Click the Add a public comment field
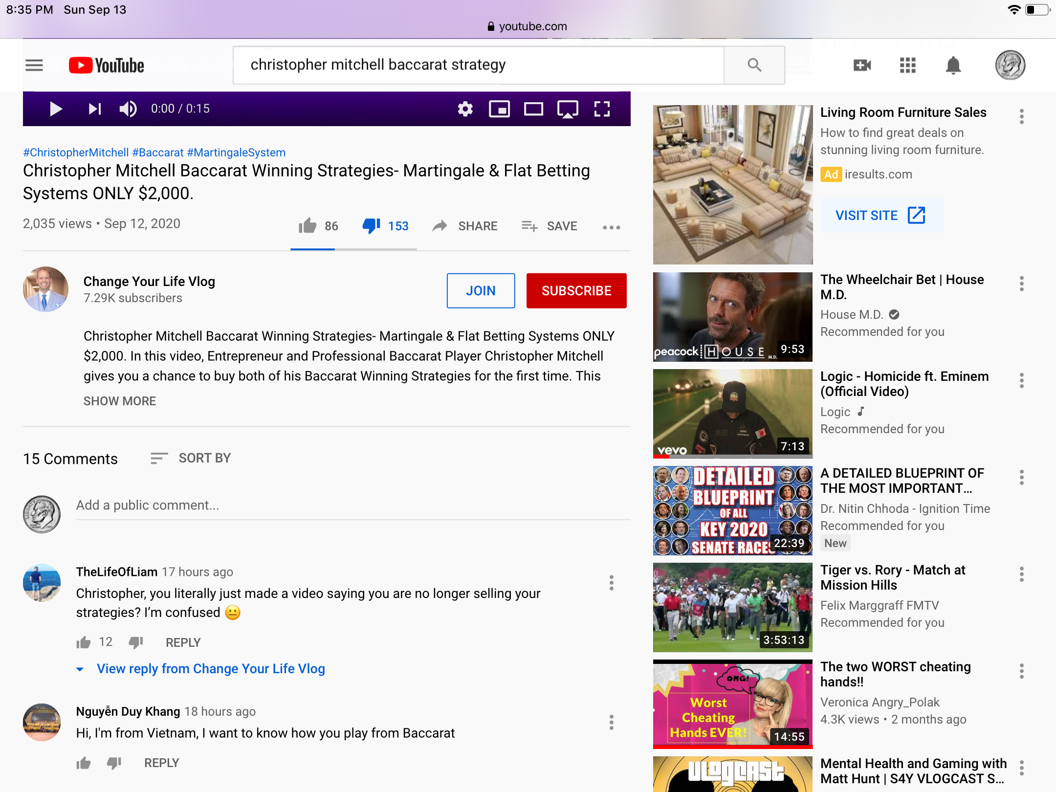The height and width of the screenshot is (792, 1056). pyautogui.click(x=353, y=506)
